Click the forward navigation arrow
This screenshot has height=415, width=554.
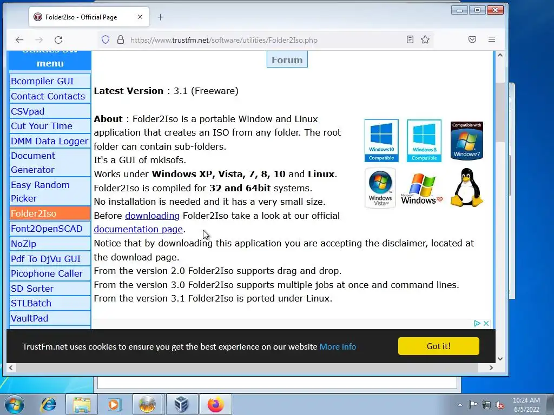[39, 40]
